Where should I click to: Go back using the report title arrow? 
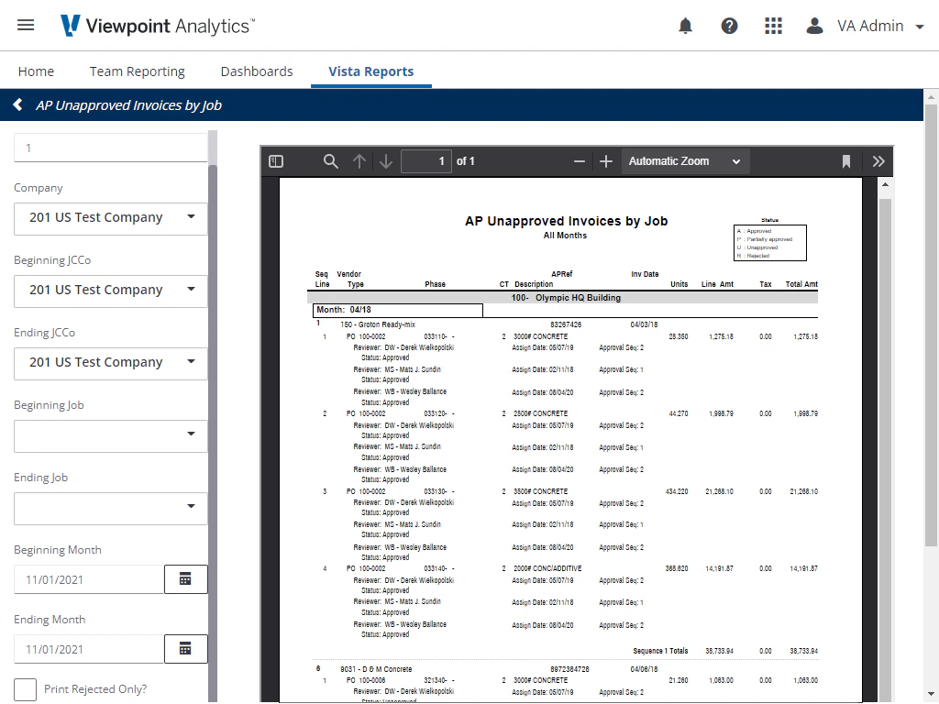[18, 104]
